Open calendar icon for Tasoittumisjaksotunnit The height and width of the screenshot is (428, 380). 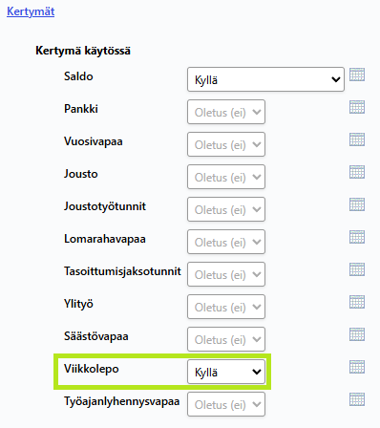(357, 269)
